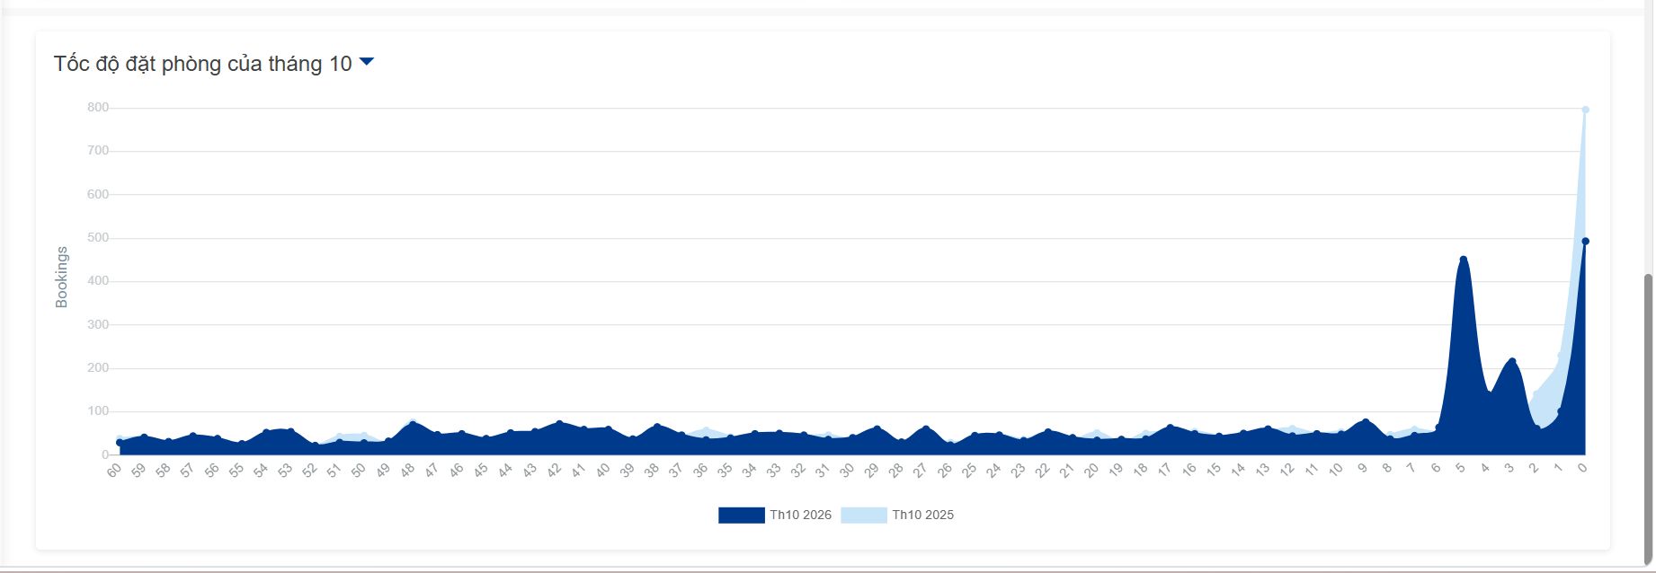Click the chart title "Tốc độ đặt phòng của tháng 10"
The image size is (1656, 573).
click(203, 64)
